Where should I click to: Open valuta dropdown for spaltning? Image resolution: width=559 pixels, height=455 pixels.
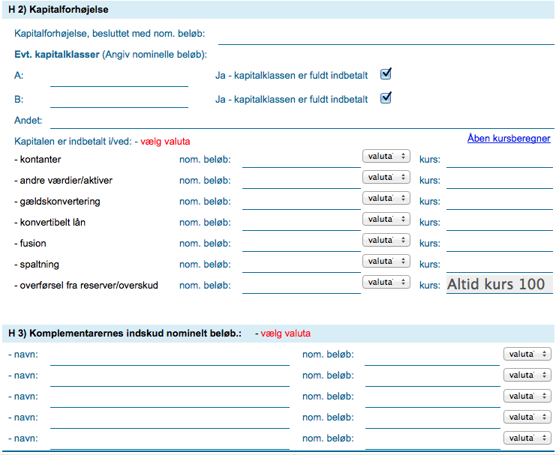[386, 262]
